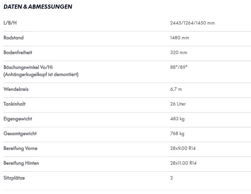Select the Sitzplätze label

[14, 178]
